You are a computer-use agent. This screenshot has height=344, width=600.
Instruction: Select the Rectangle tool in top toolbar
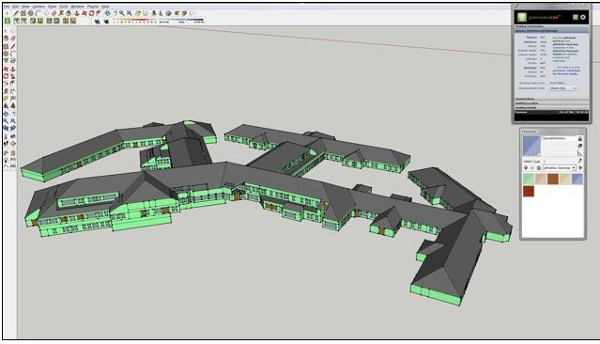[23, 13]
